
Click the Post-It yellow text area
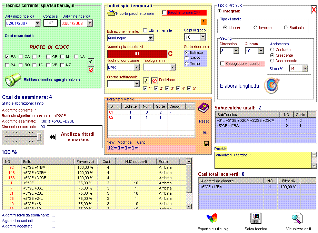pyautogui.click(x=263, y=161)
